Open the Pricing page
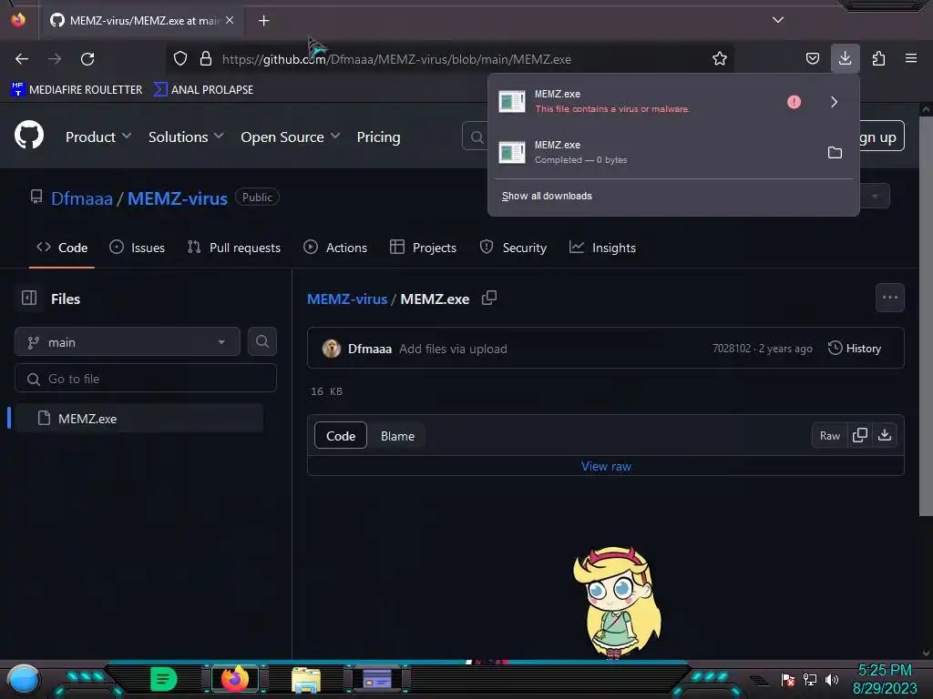Viewport: 933px width, 699px height. (x=378, y=137)
